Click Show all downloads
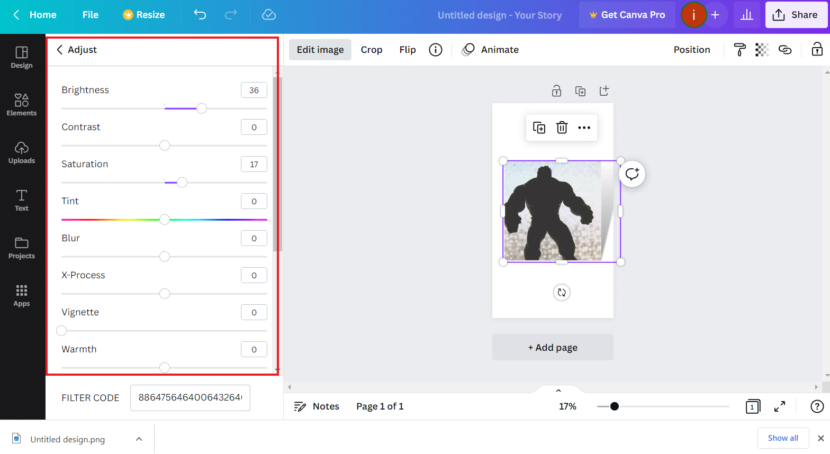Viewport: 830px width, 454px height. click(783, 438)
